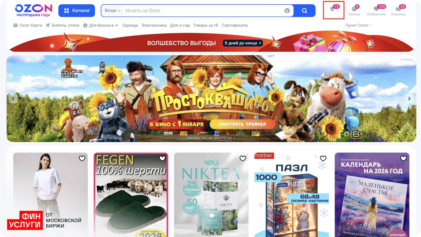Open the Корзина cart icon
This screenshot has height=237, width=421.
pyautogui.click(x=398, y=11)
